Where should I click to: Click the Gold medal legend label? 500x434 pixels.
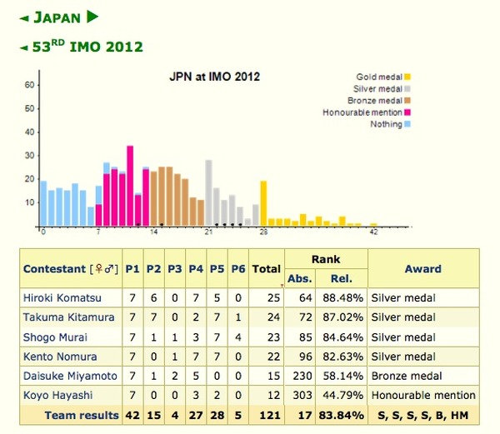[379, 77]
